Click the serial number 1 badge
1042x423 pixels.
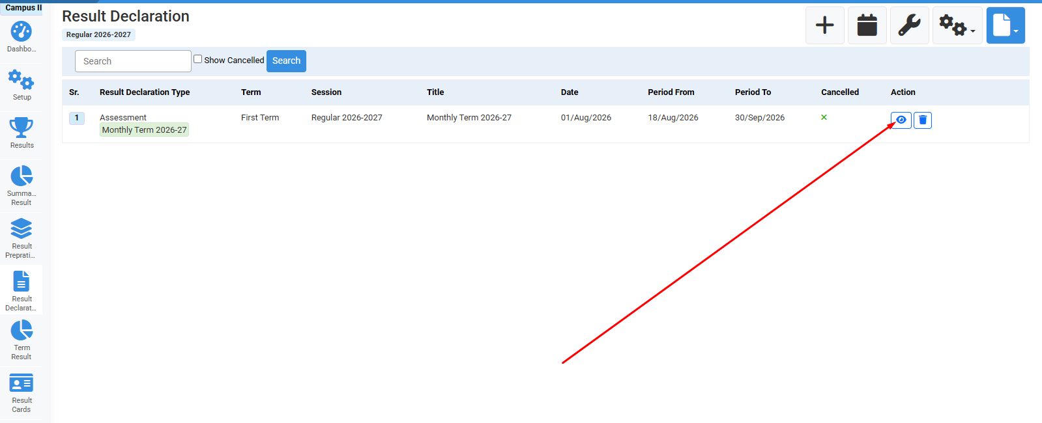coord(77,118)
